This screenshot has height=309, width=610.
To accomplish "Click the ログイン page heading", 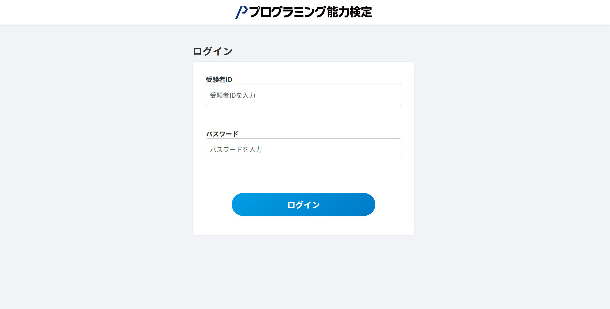I will click(212, 51).
